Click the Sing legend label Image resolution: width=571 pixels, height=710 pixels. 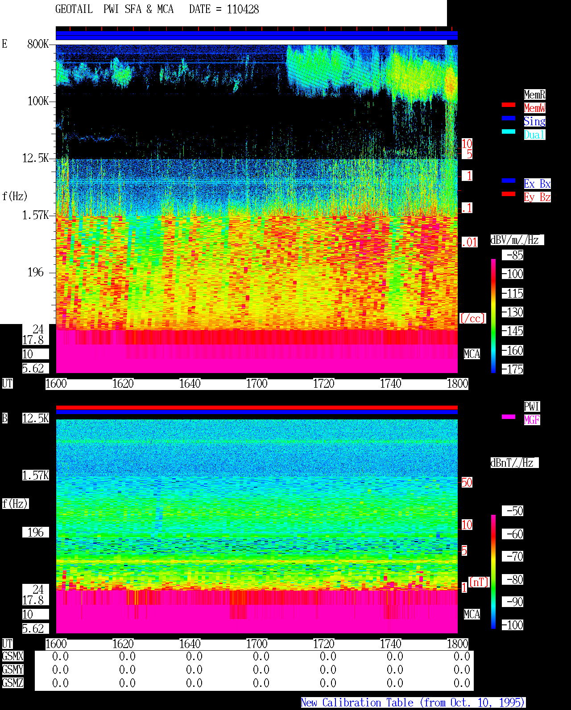coord(534,121)
